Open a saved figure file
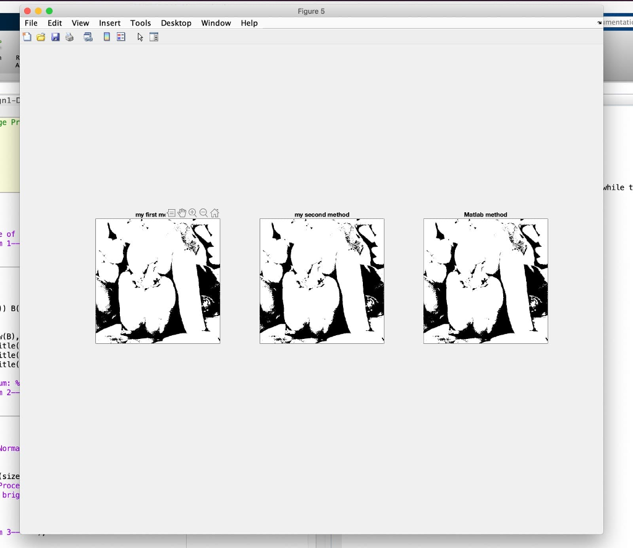633x548 pixels. pos(40,36)
